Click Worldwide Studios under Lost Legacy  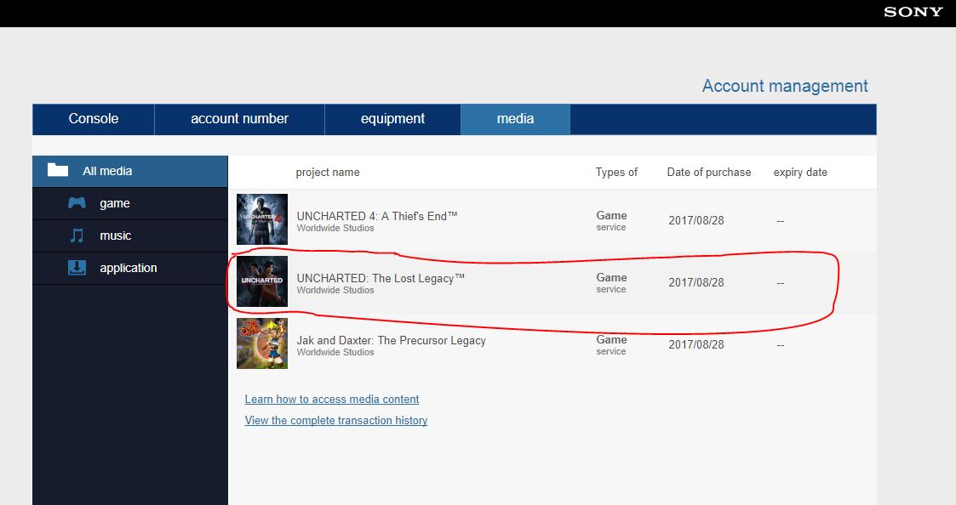(x=335, y=290)
